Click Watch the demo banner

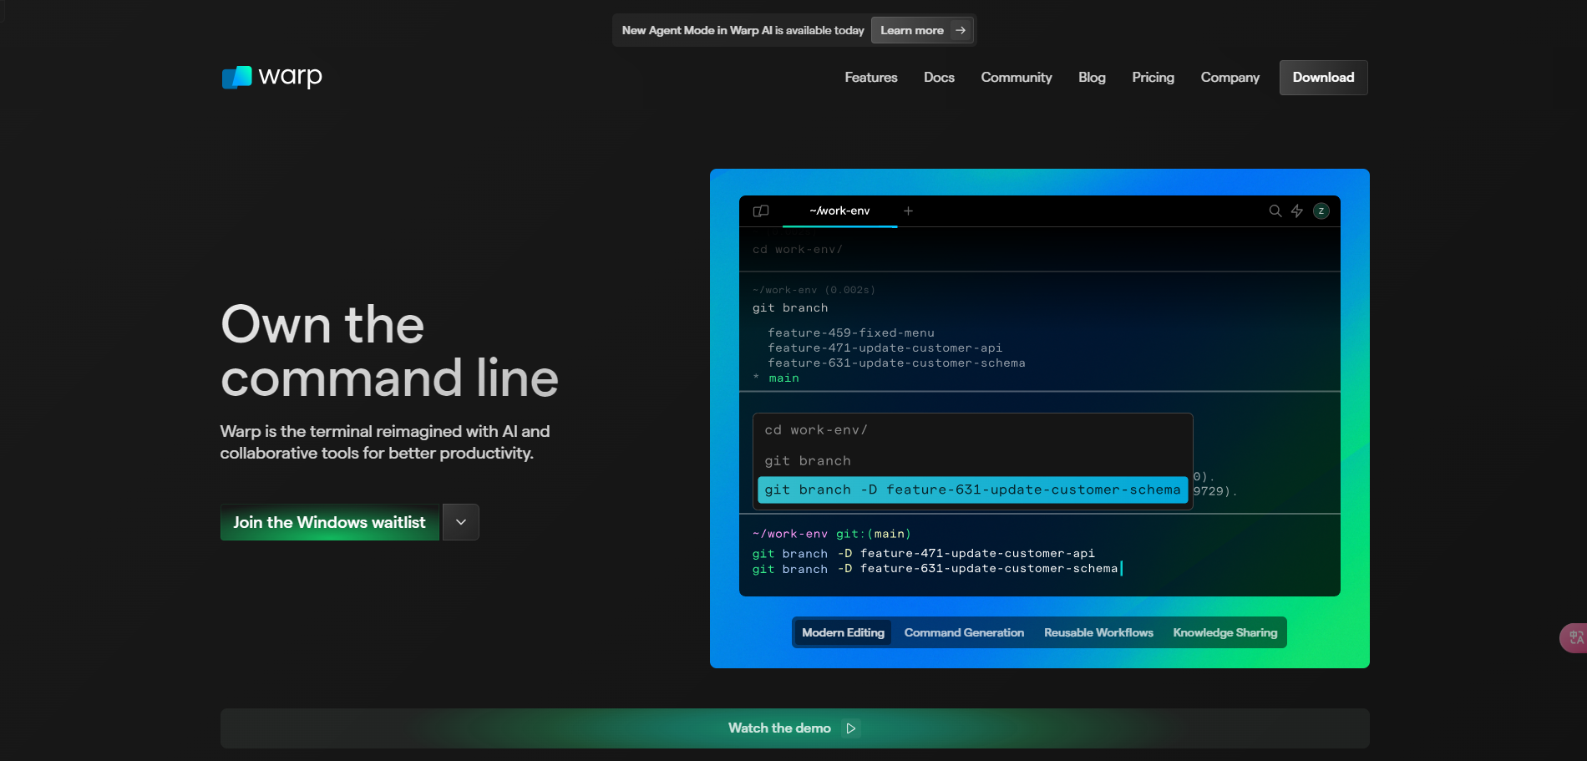(x=794, y=728)
